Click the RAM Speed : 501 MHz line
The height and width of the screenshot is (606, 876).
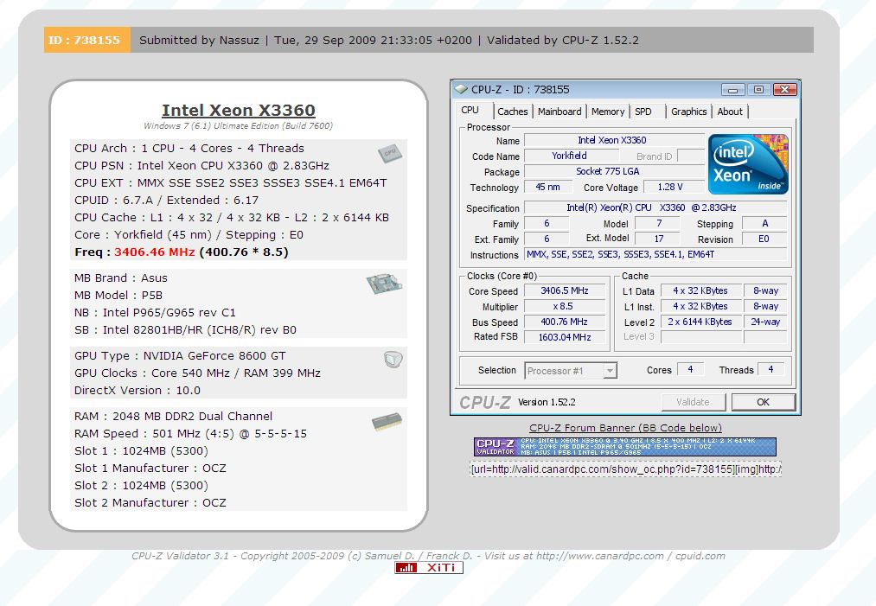pyautogui.click(x=190, y=433)
